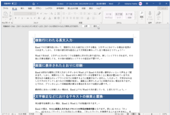Click the Text Effects icon
The width and height of the screenshot is (170, 115).
[39, 18]
